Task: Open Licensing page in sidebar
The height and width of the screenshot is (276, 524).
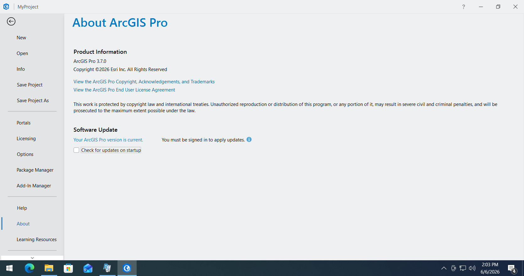Action: (26, 139)
